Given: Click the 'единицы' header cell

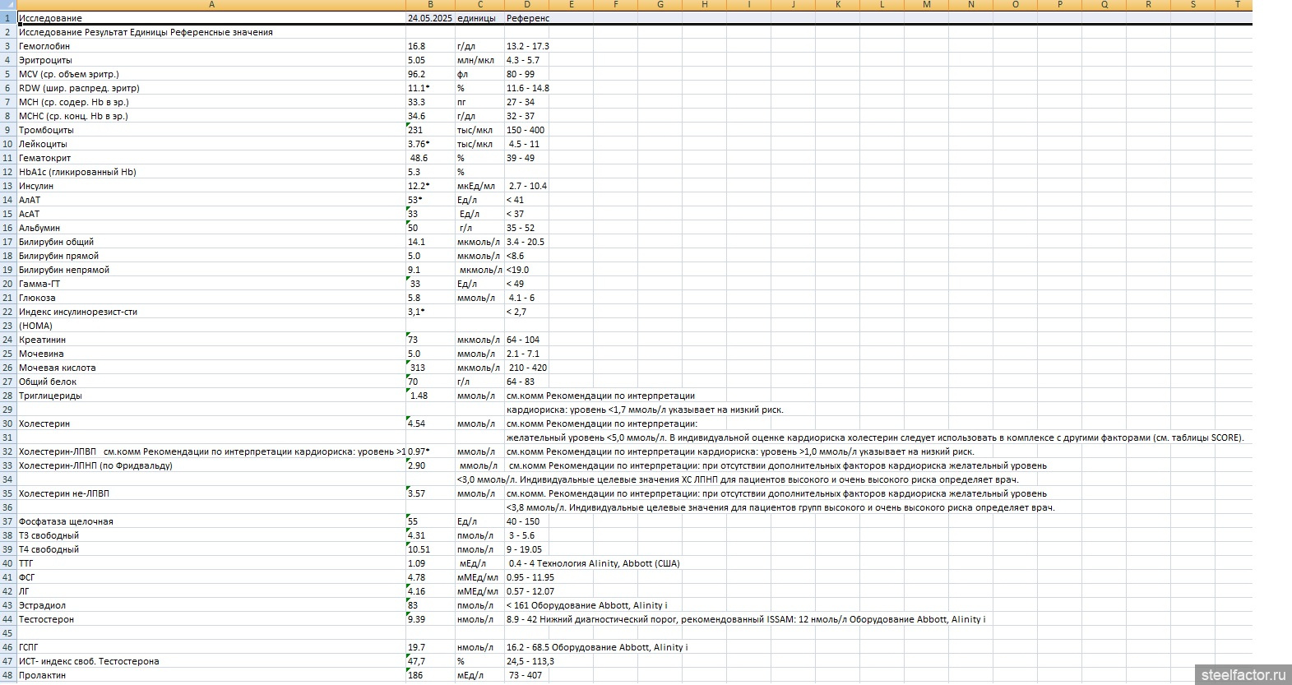Looking at the screenshot, I should [479, 18].
